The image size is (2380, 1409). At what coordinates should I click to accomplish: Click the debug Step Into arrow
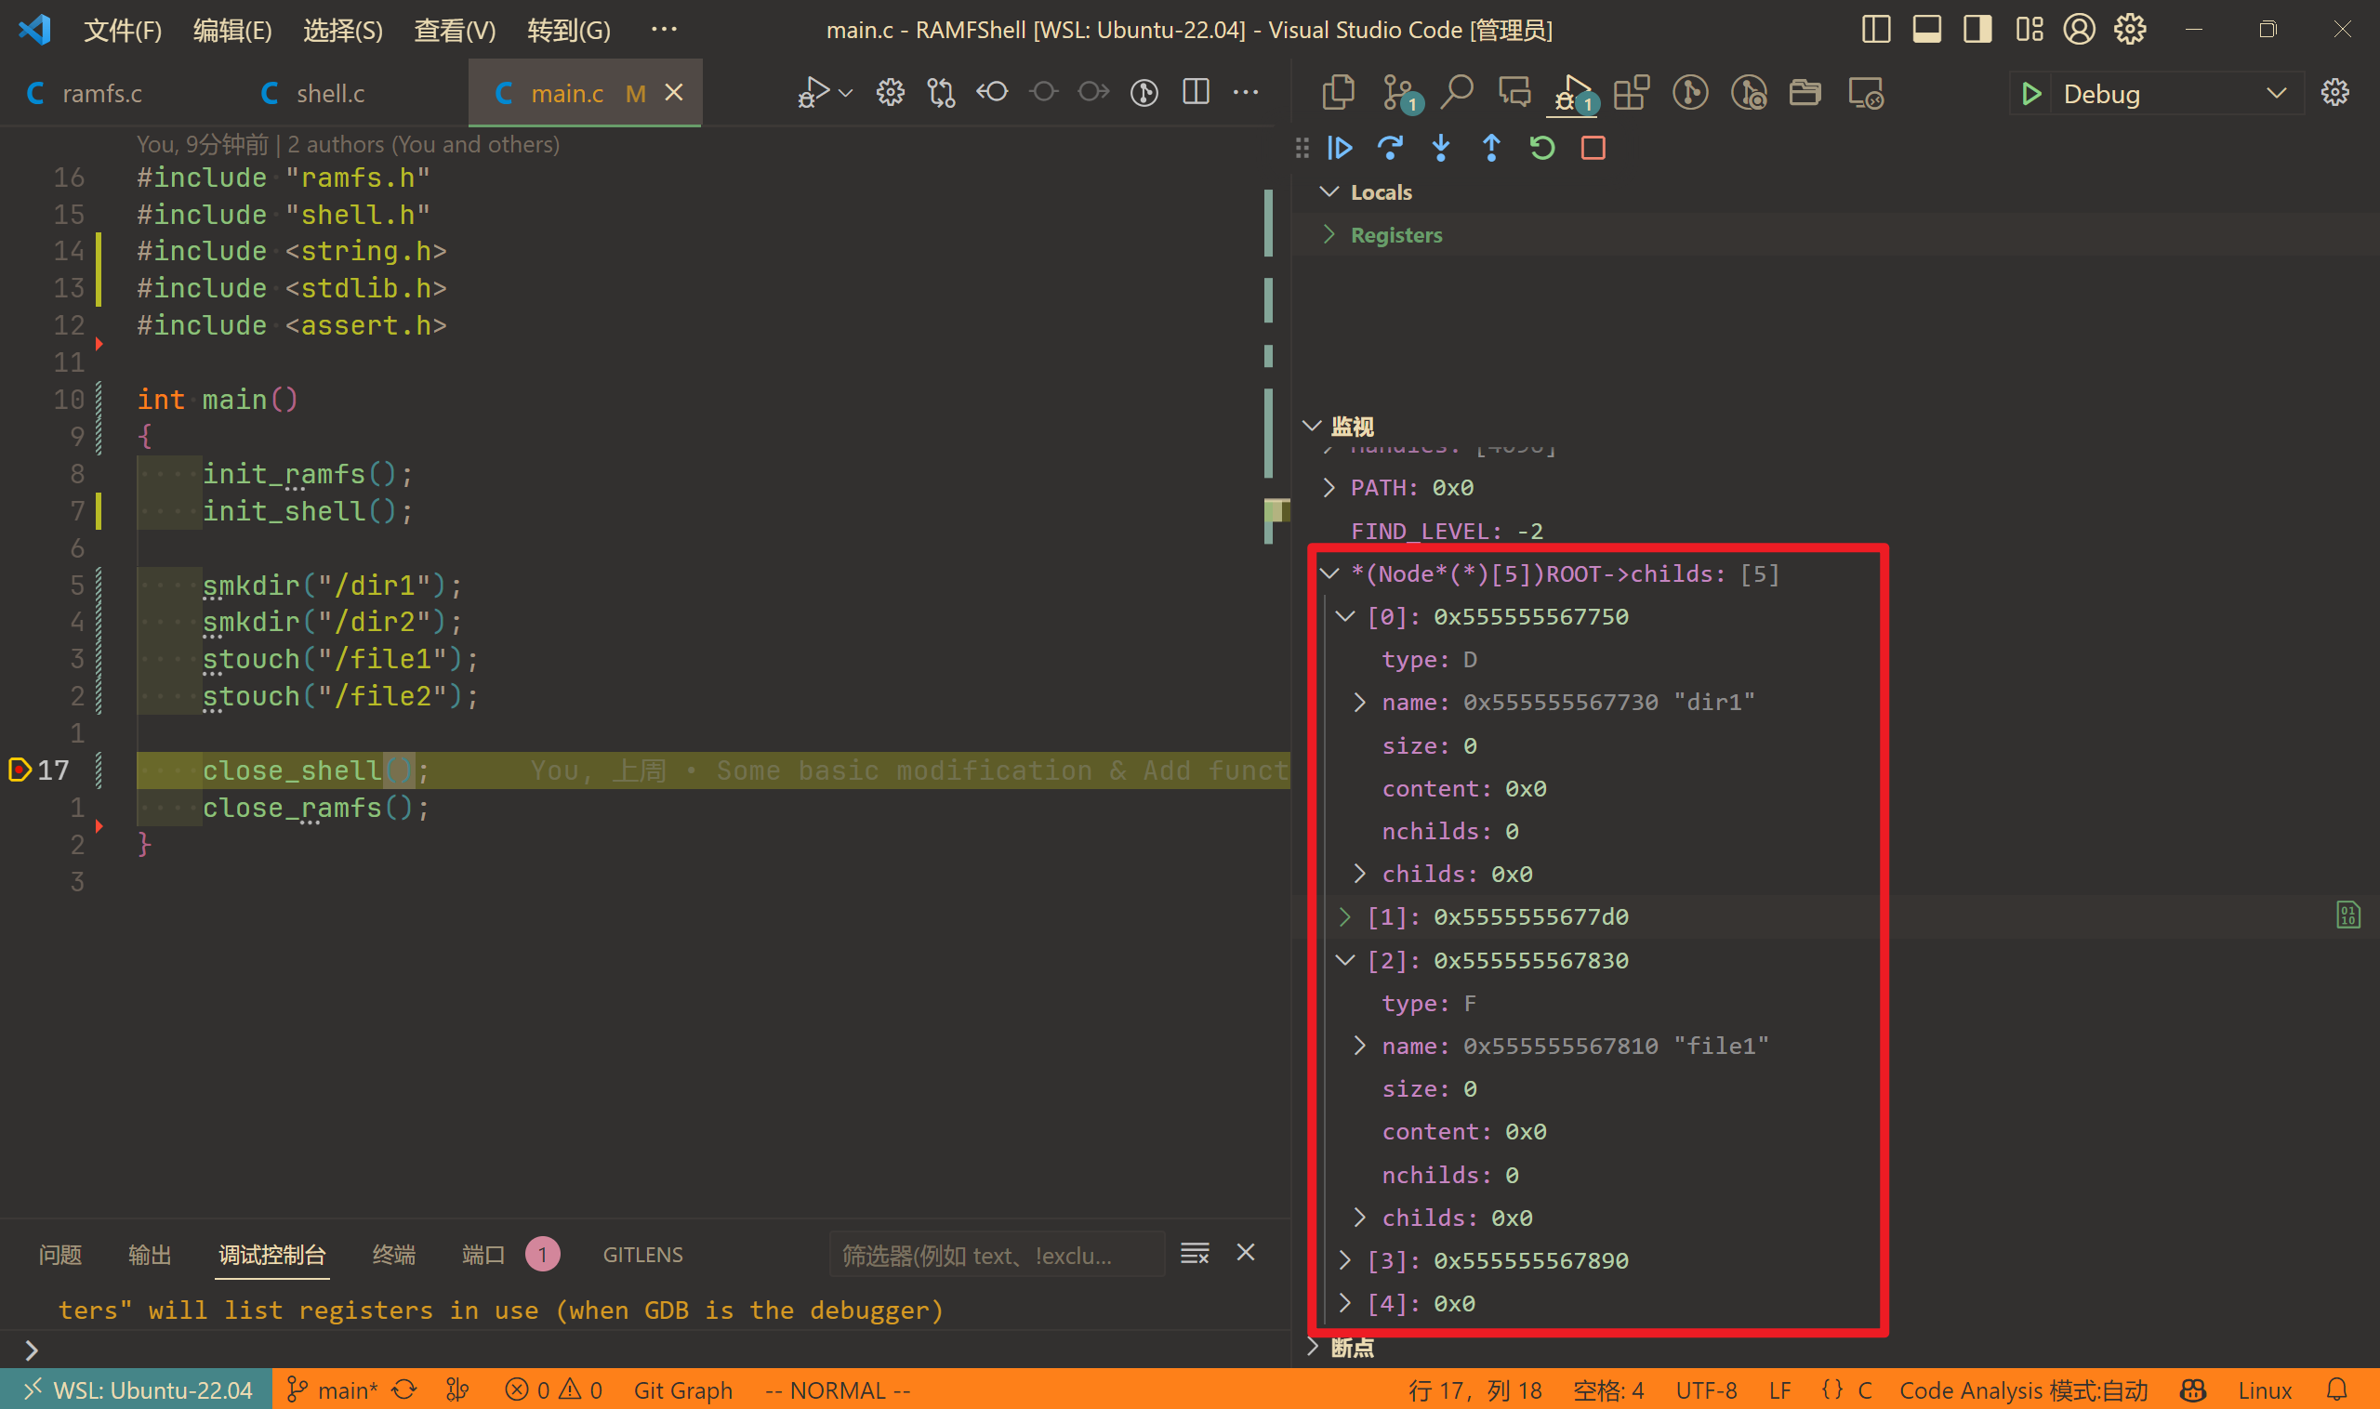(1441, 148)
